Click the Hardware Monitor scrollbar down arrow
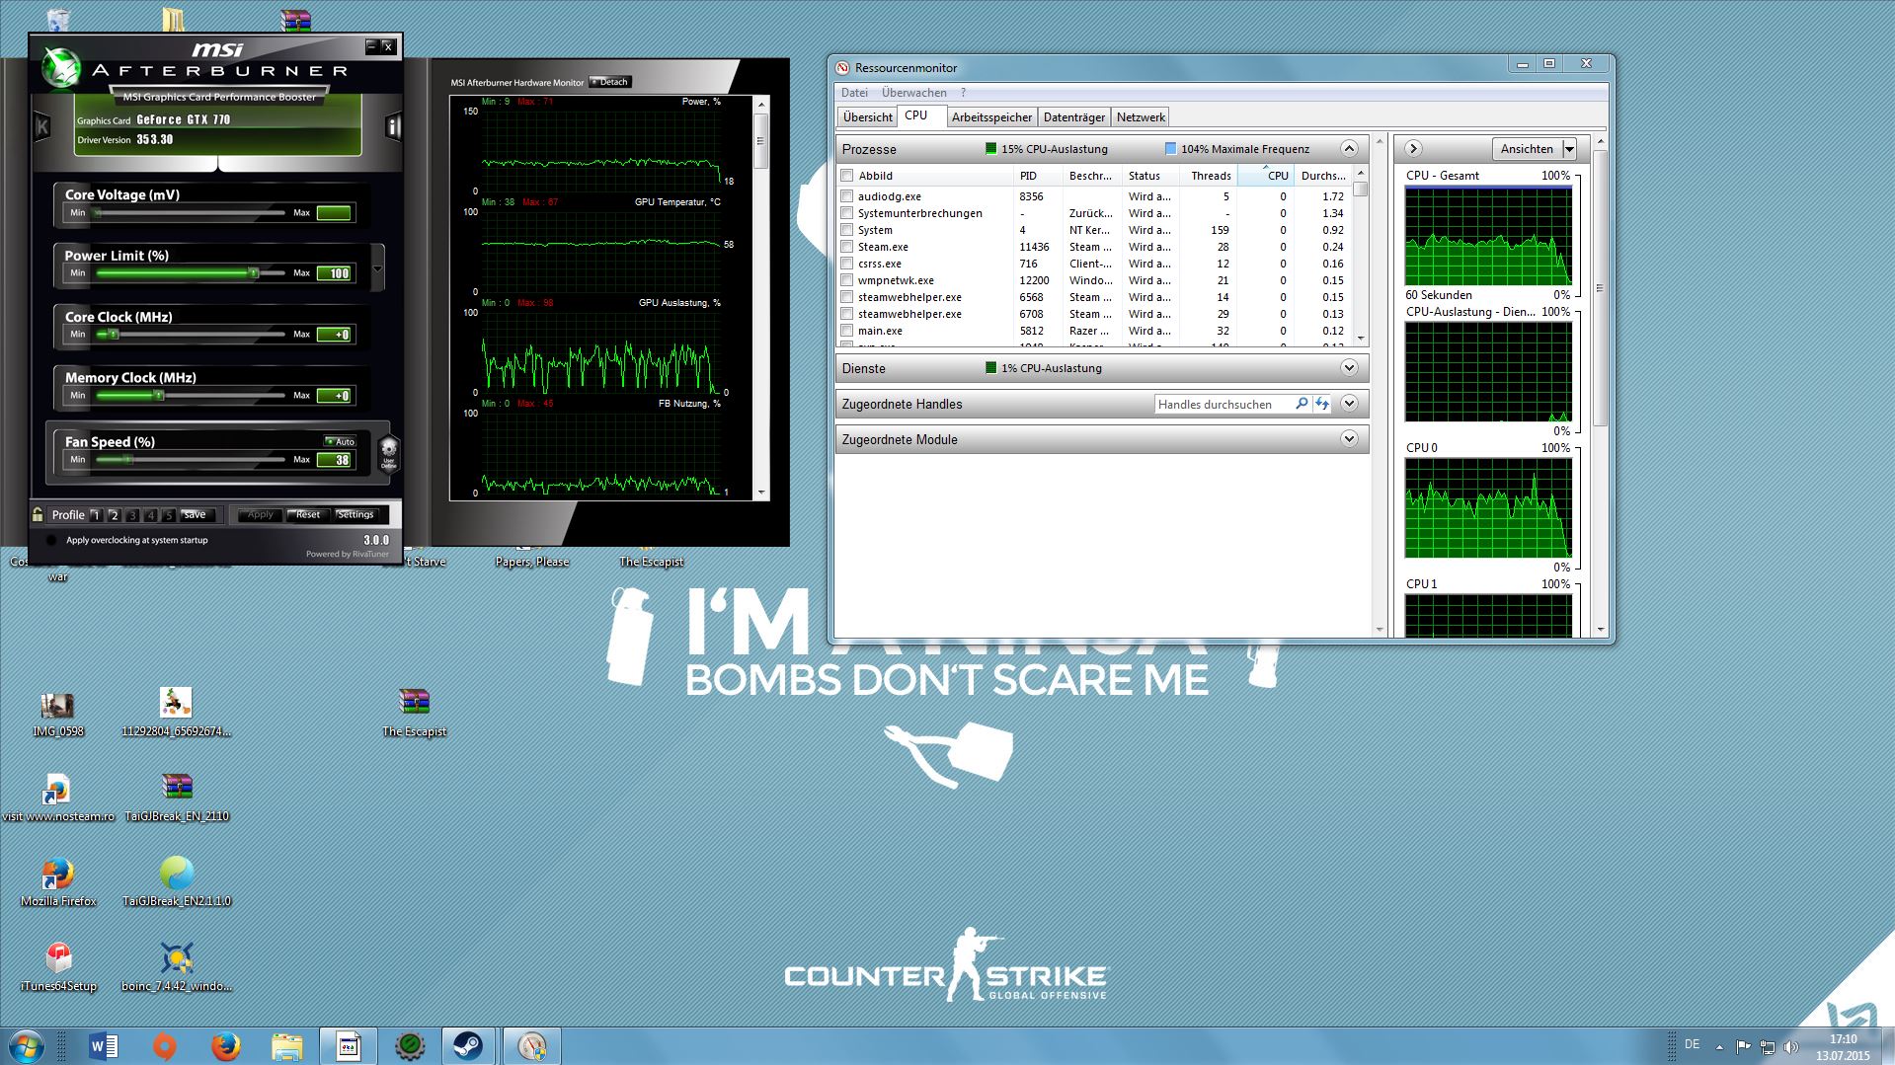 click(x=760, y=492)
